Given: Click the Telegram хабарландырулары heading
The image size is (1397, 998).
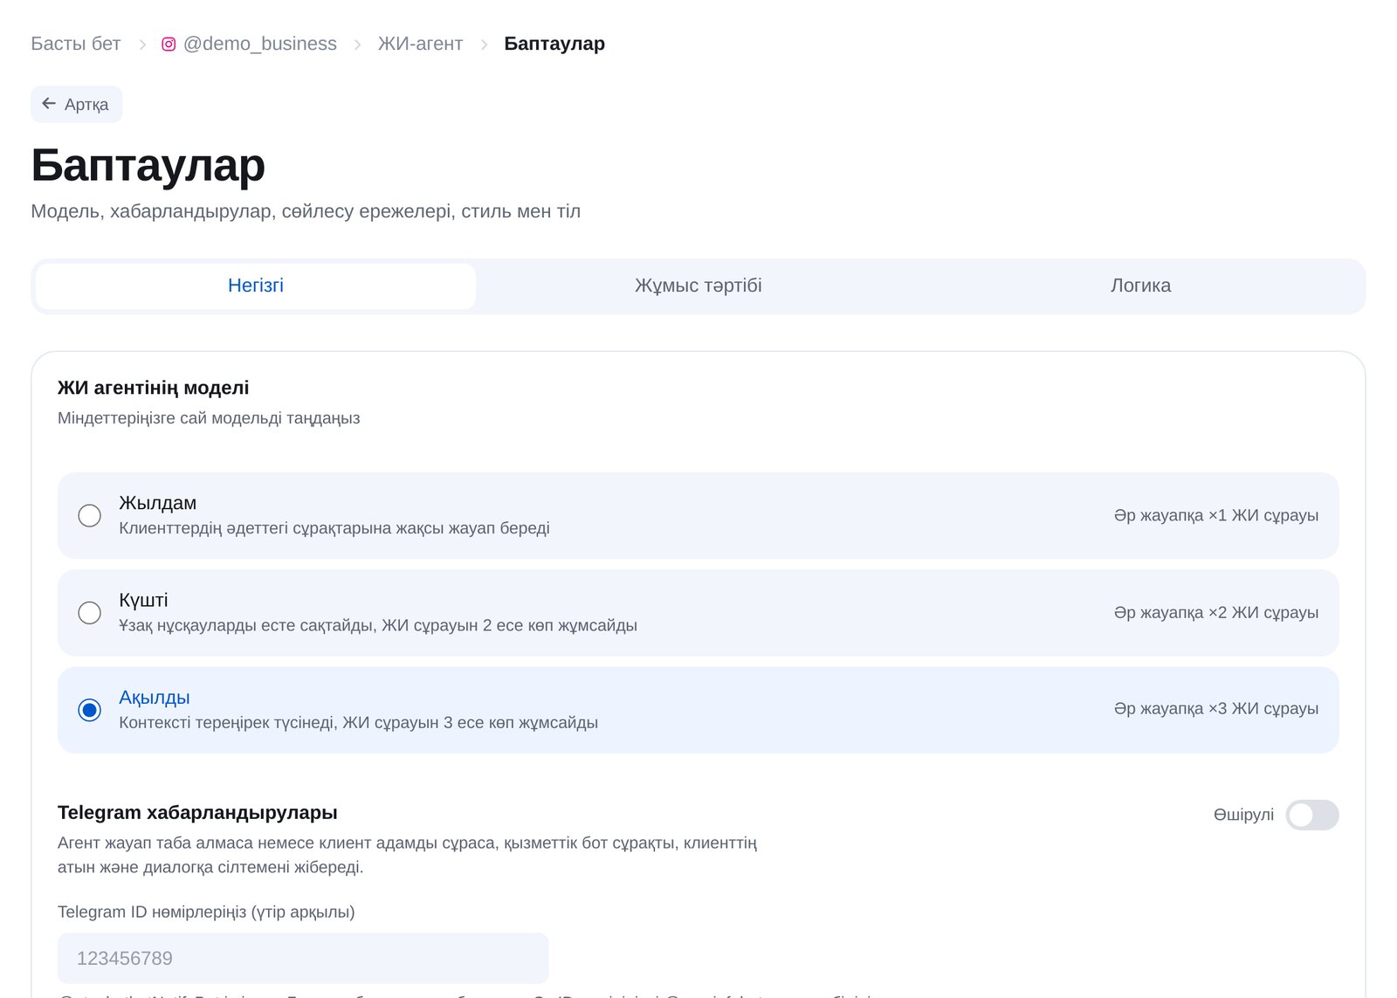Looking at the screenshot, I should pyautogui.click(x=197, y=813).
